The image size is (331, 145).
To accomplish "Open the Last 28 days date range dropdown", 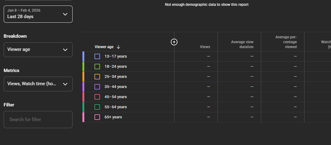I will (x=38, y=14).
